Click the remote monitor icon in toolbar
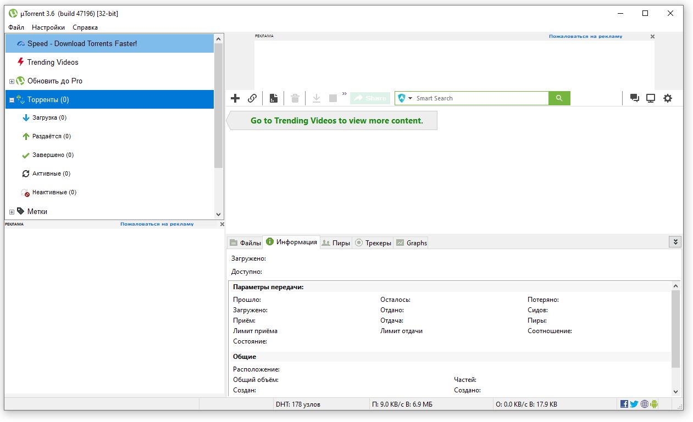Viewport: 693px width, 422px height. pos(651,98)
